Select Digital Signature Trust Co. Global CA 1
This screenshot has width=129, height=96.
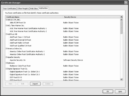pos(25,72)
